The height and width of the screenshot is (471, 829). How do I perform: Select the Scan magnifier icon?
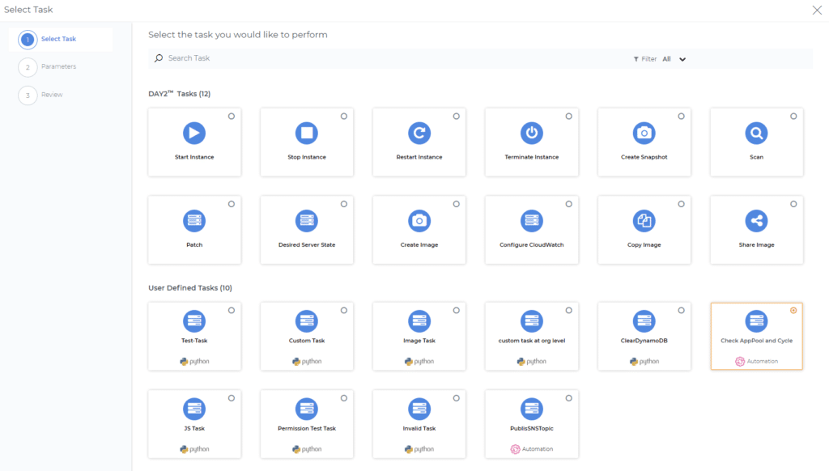pos(756,134)
